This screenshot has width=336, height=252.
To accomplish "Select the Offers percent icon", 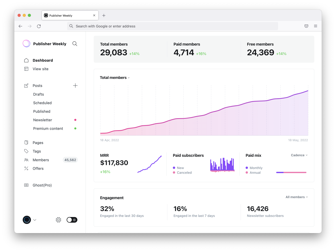I will coord(26,169).
